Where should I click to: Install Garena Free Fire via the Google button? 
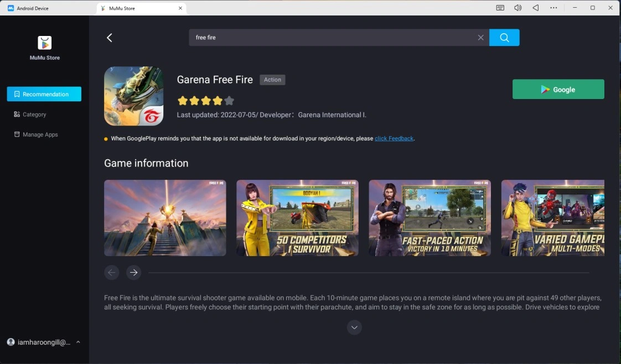(x=558, y=89)
